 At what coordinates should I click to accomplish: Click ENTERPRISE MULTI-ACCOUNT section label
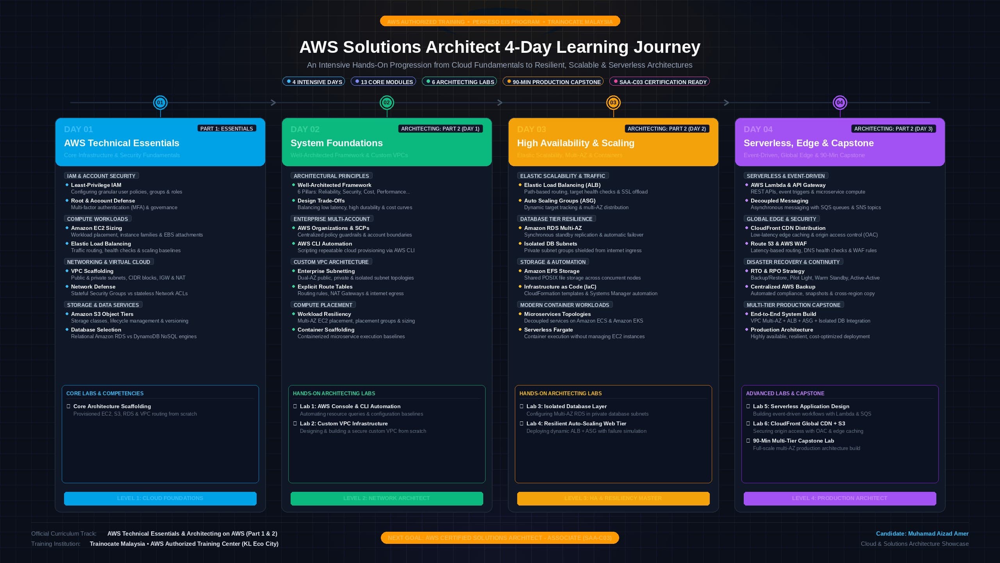click(x=332, y=219)
